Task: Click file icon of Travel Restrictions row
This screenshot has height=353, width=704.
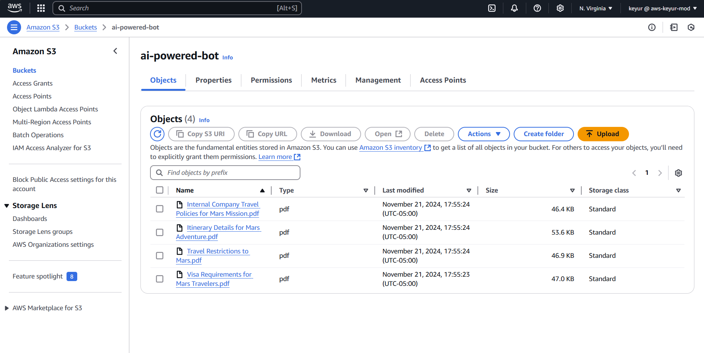Action: tap(180, 251)
